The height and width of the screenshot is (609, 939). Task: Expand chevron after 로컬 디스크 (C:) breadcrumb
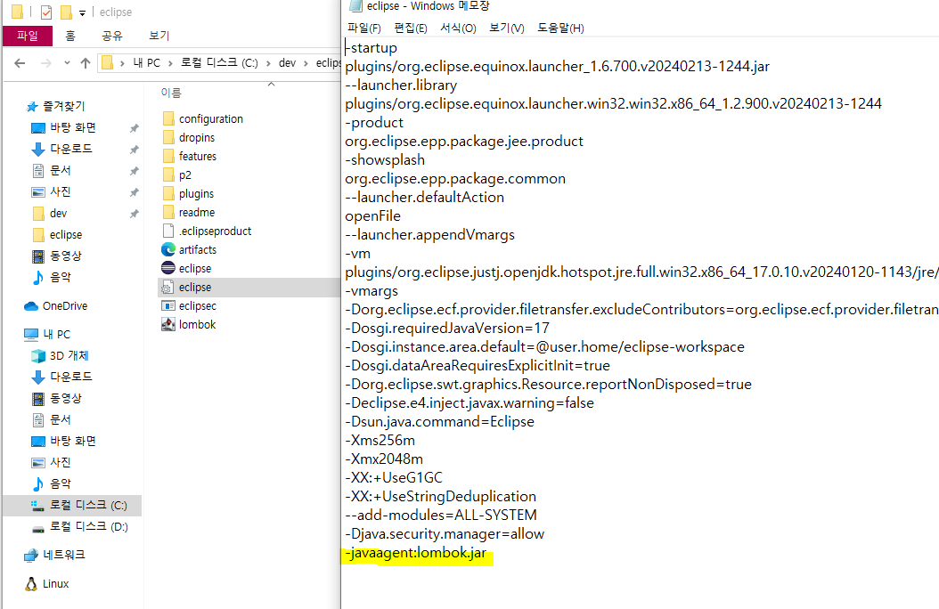(x=267, y=63)
